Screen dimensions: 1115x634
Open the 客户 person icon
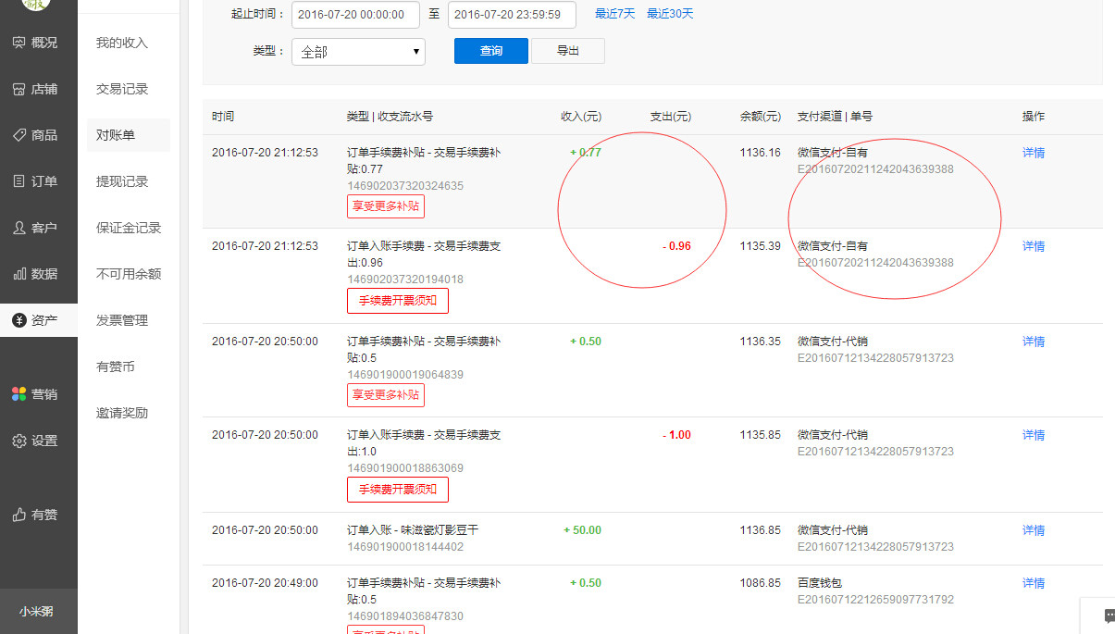tap(19, 228)
